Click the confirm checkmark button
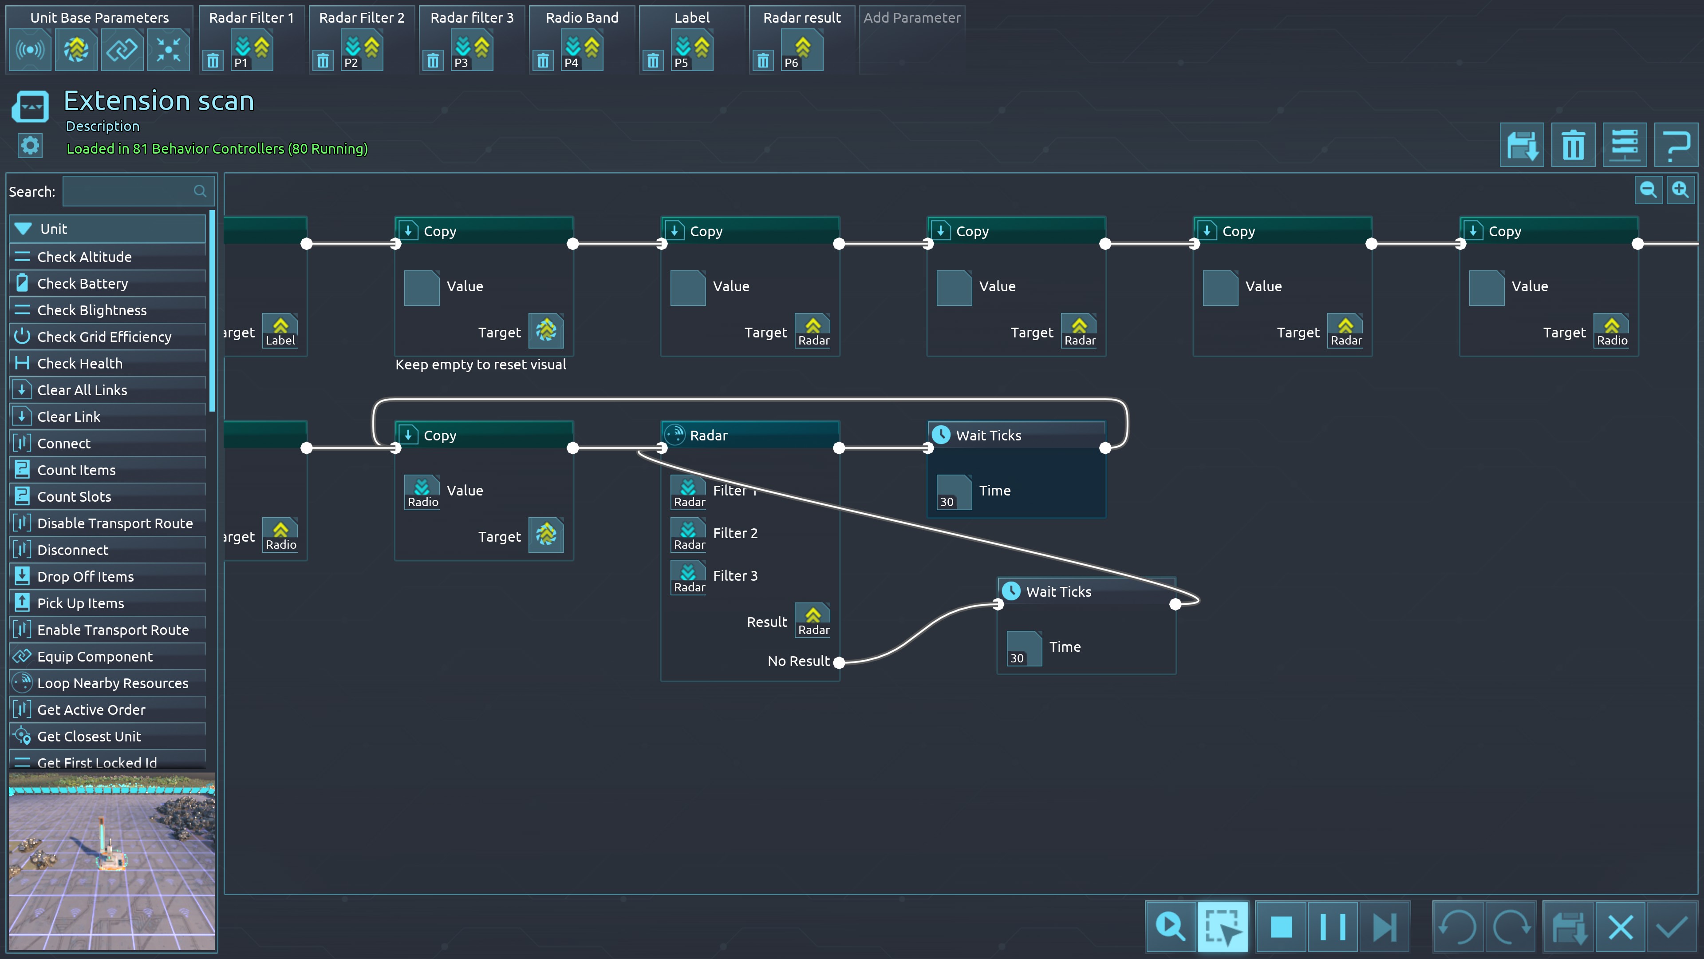Screen dimensions: 1704x959 (1672, 927)
